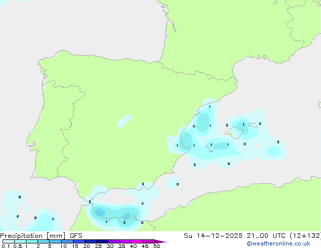Click the 45 mm legend color swatch

coord(149,241)
